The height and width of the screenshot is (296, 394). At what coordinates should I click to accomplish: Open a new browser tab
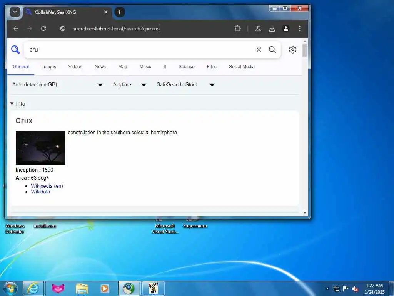click(120, 12)
